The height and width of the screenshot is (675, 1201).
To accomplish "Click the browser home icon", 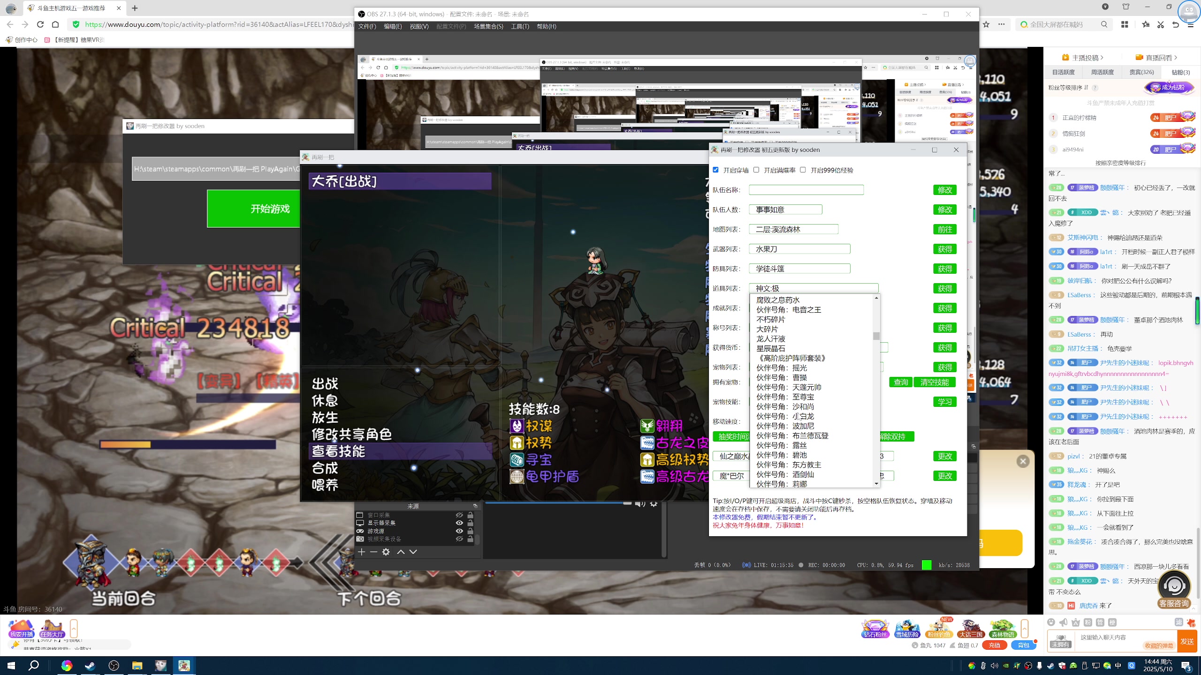I will [55, 24].
